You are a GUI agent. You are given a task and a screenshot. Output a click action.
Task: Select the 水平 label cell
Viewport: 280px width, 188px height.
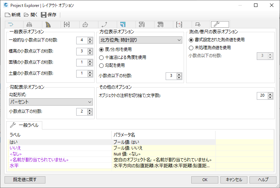point(60,166)
